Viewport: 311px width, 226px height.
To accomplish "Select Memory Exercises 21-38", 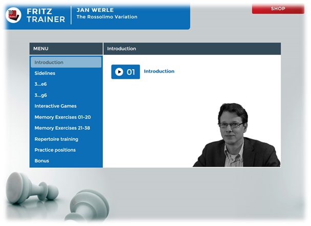I will 62,128.
